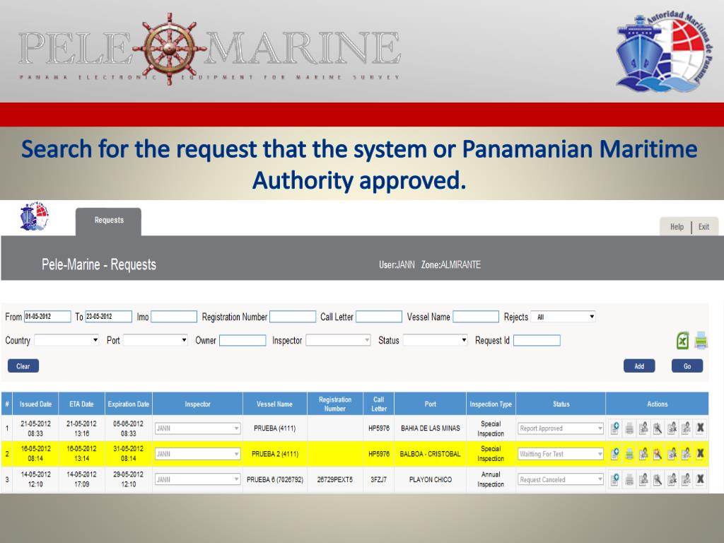Click the Imo input field
The height and width of the screenshot is (543, 724).
click(174, 317)
